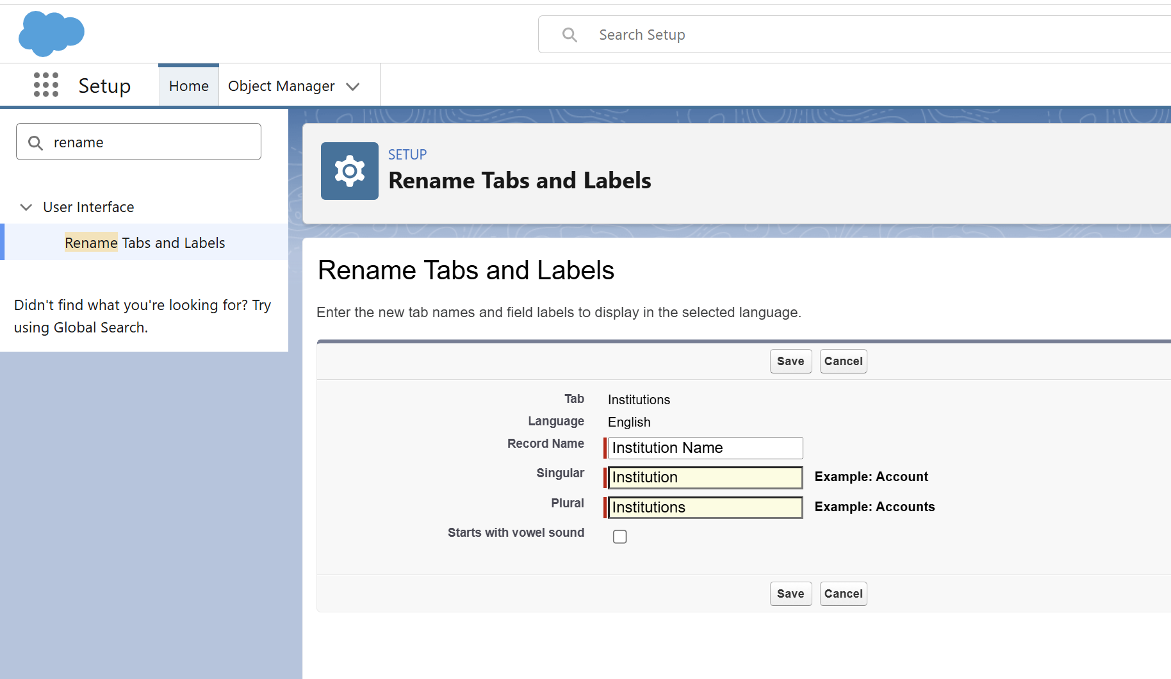Click the Quick Find box containing rename
Image resolution: width=1171 pixels, height=679 pixels.
pyautogui.click(x=138, y=142)
